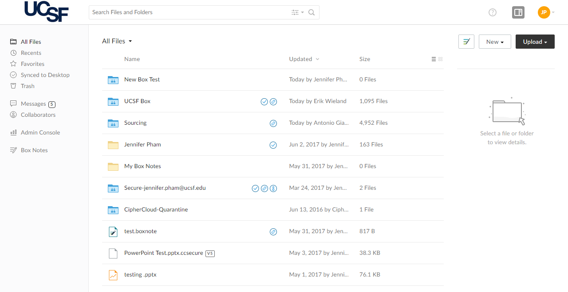Open Trash in sidebar

tap(22, 86)
